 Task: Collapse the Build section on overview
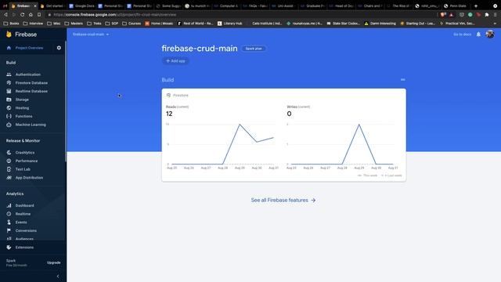402,80
